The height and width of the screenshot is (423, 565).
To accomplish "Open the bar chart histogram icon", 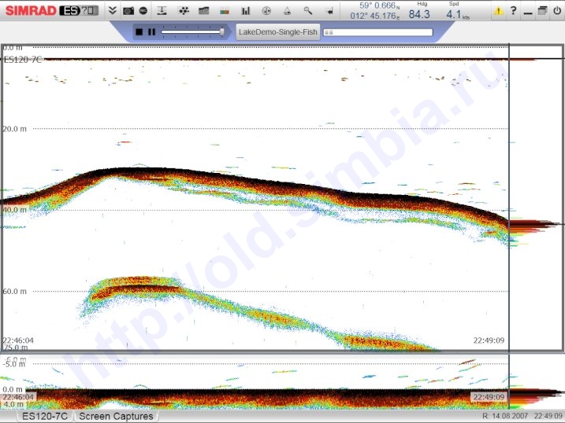I will pyautogui.click(x=245, y=11).
